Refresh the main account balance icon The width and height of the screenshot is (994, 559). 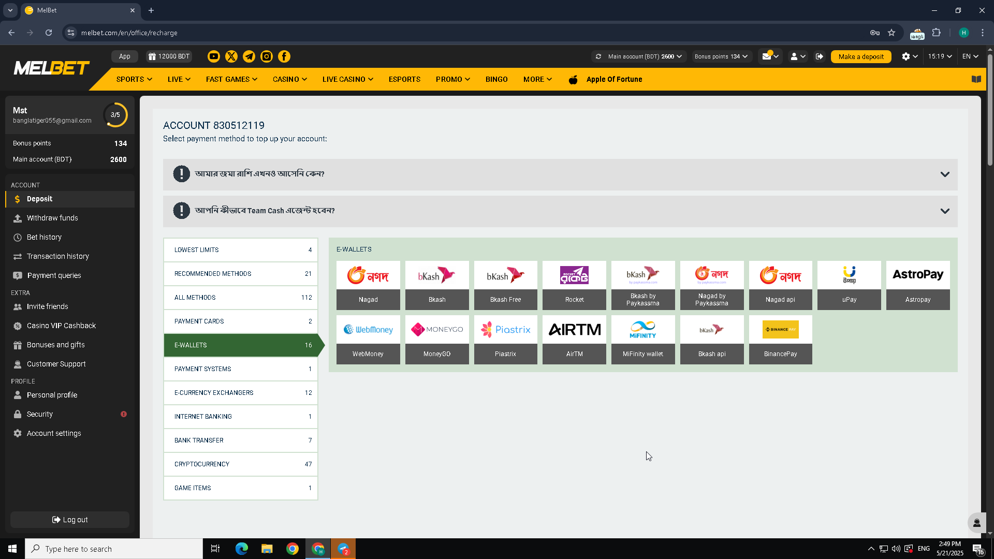click(598, 56)
